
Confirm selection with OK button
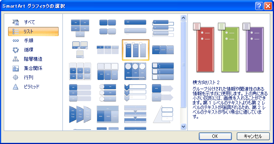point(215,136)
